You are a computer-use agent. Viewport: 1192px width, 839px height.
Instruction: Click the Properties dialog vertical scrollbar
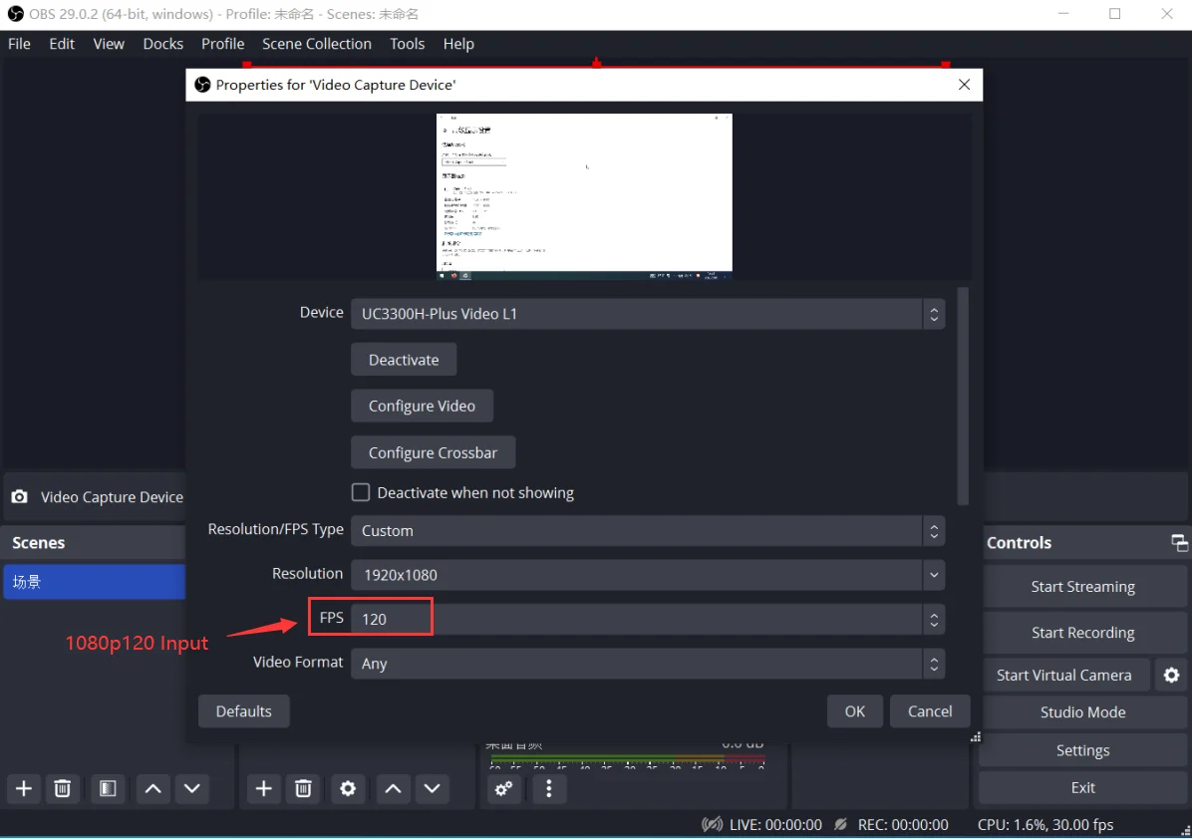(963, 396)
